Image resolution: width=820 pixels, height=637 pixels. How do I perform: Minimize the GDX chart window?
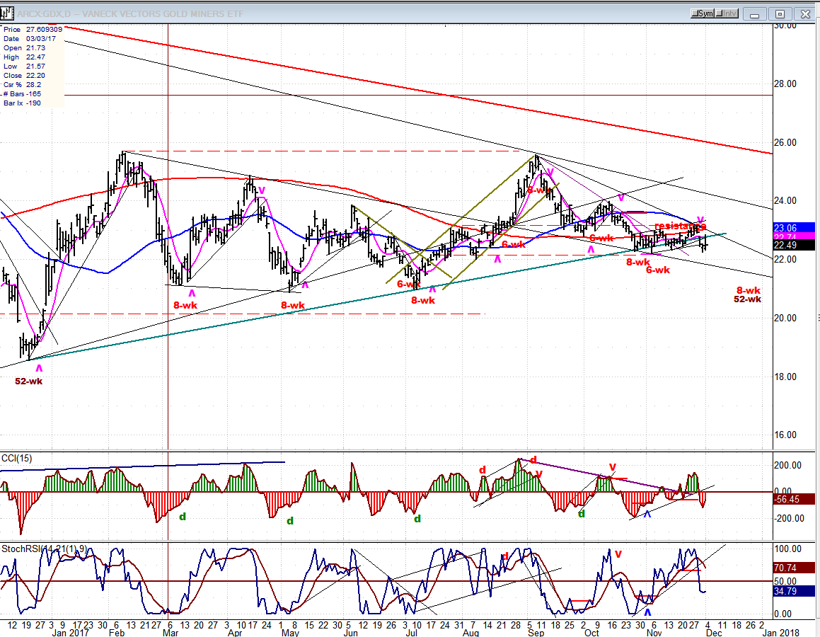click(756, 13)
